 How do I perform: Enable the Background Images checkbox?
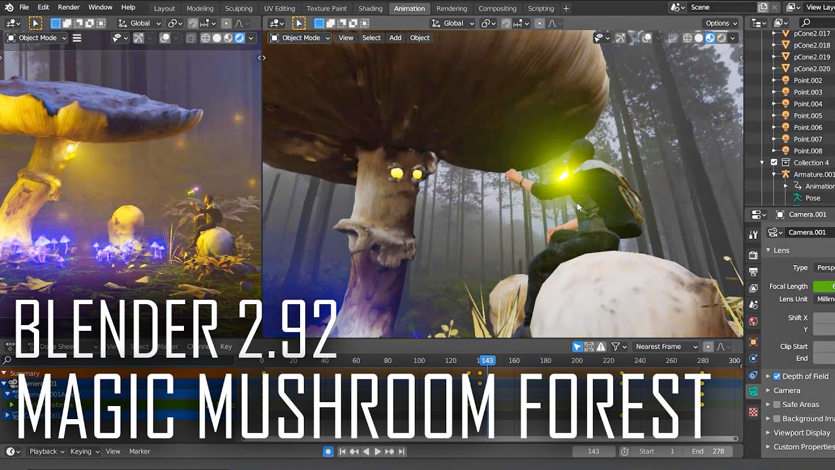click(x=777, y=419)
